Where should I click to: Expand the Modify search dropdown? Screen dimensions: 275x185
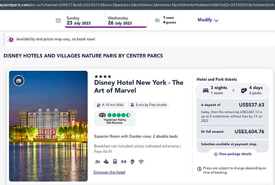tap(208, 20)
